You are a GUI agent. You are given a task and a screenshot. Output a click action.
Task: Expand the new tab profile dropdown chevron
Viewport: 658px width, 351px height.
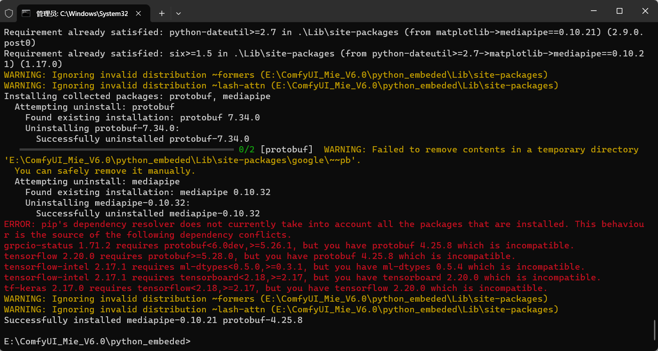pyautogui.click(x=178, y=13)
